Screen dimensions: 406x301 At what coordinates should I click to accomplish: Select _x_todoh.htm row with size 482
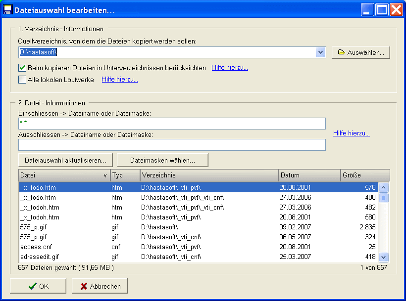[199, 207]
